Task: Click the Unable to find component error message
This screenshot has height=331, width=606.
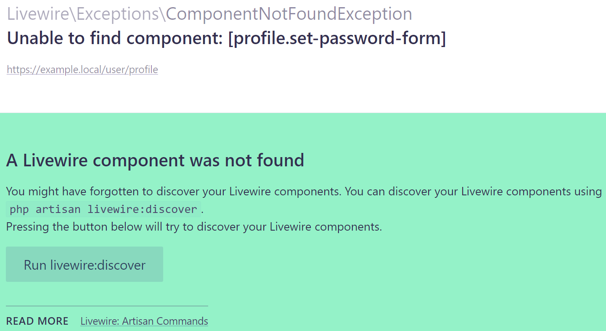Action: [x=226, y=38]
